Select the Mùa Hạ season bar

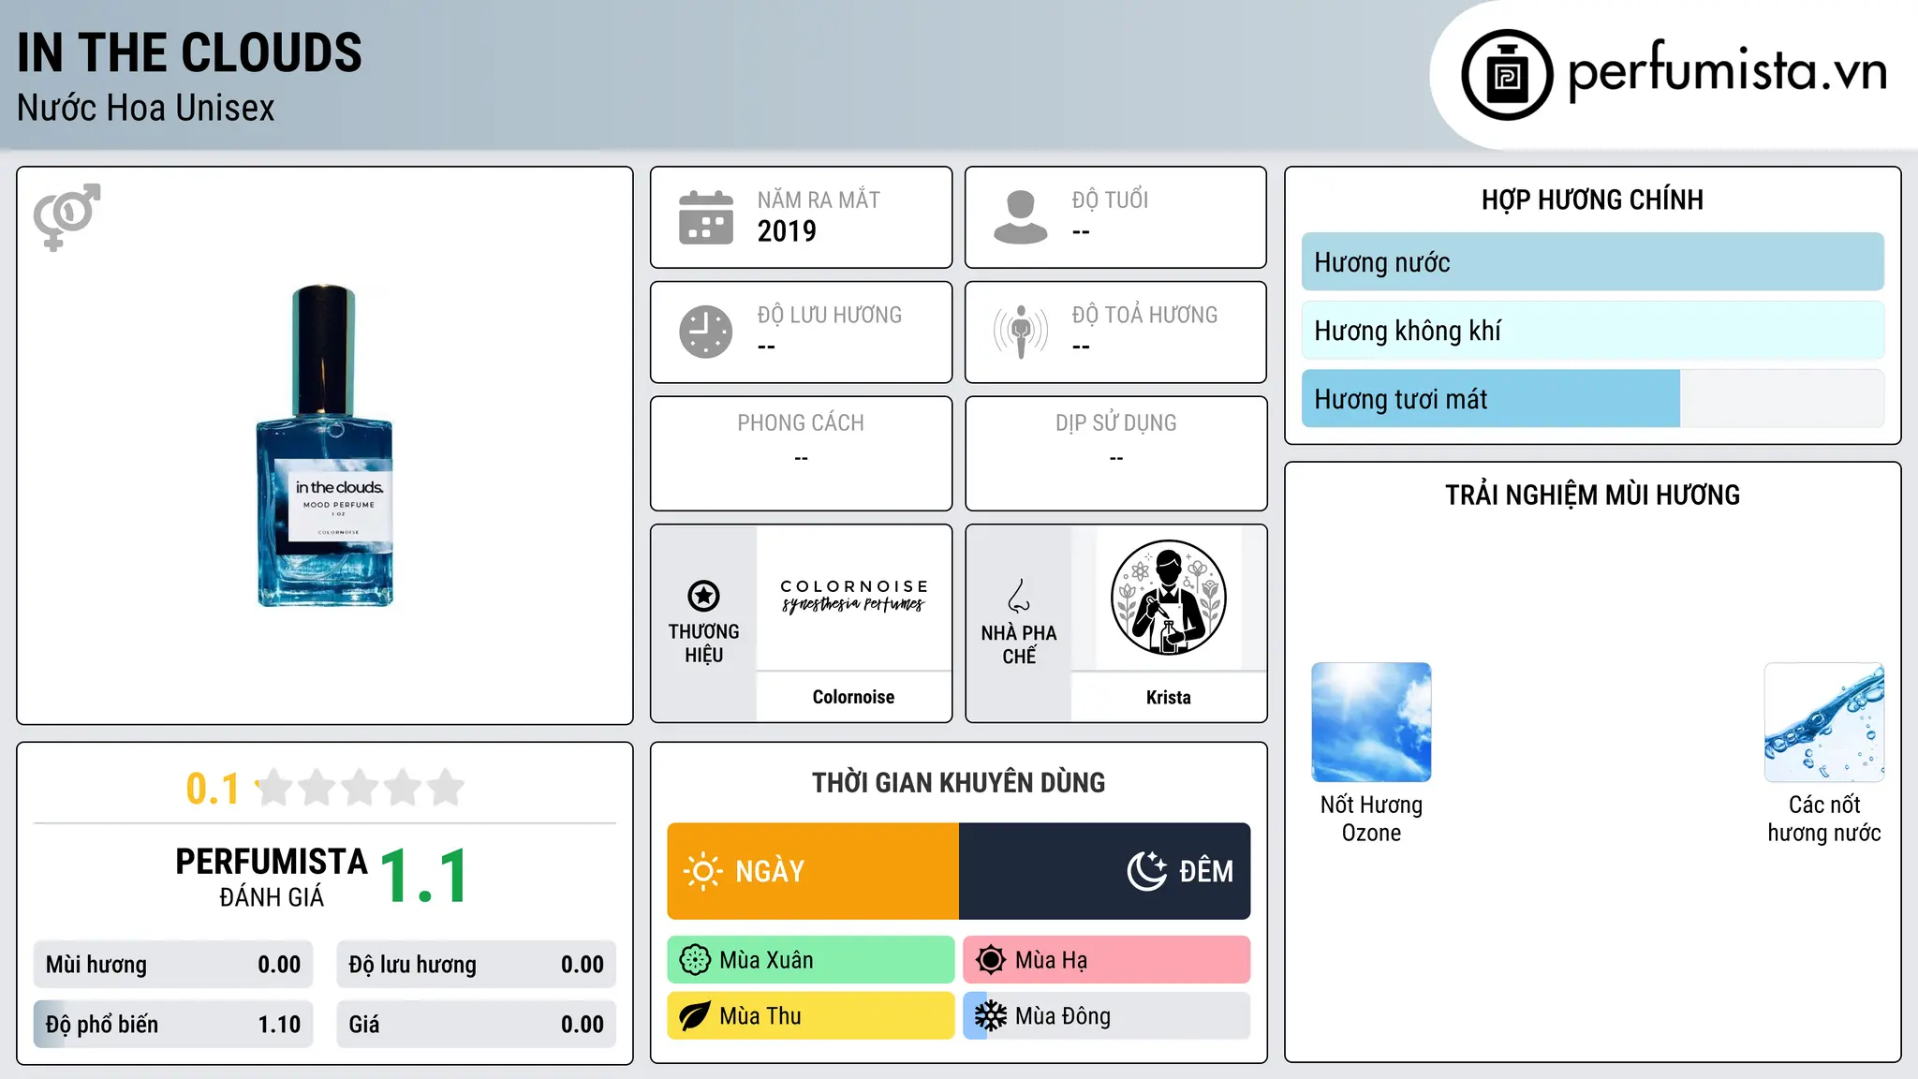click(x=1107, y=960)
